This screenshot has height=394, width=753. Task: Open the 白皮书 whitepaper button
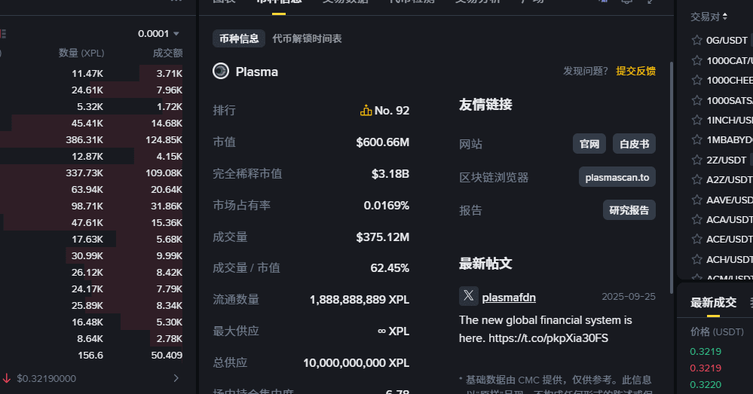click(x=634, y=144)
